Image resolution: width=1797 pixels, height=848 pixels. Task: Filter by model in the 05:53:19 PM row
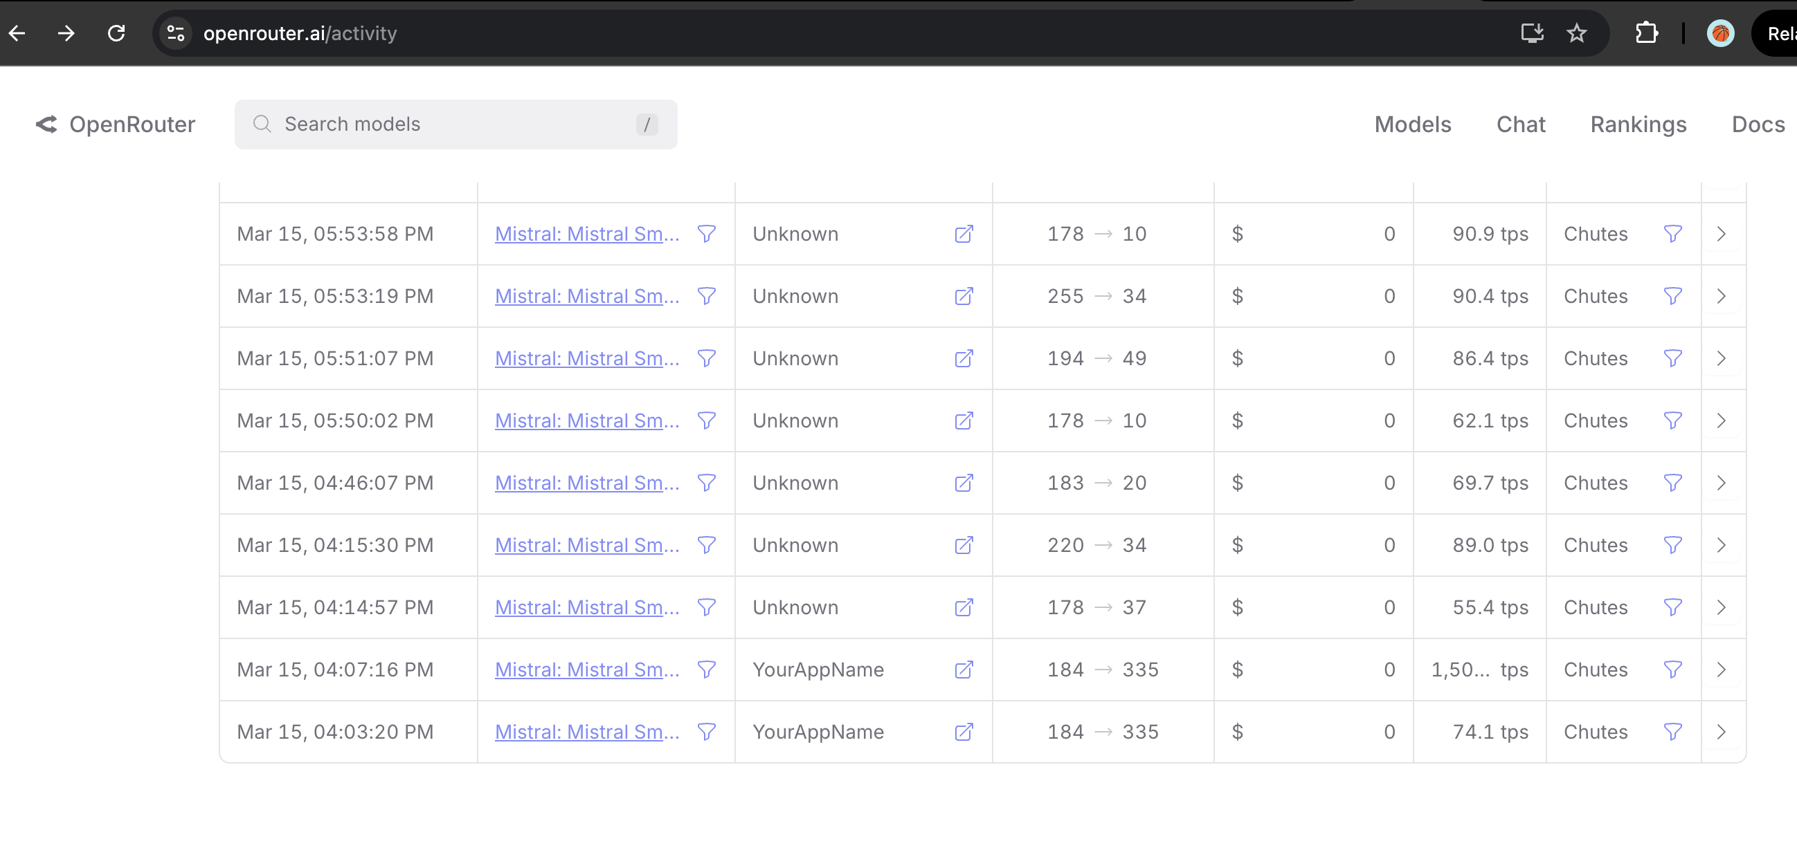pos(707,297)
